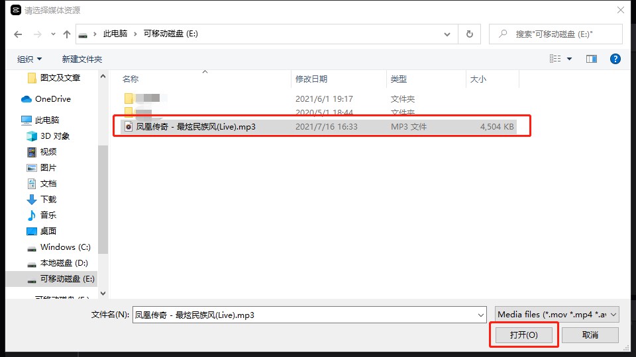Expand the file name dropdown arrow
Image resolution: width=636 pixels, height=357 pixels.
point(481,315)
